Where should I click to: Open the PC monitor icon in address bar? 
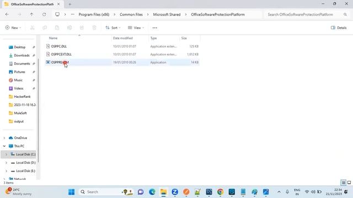coord(57,14)
